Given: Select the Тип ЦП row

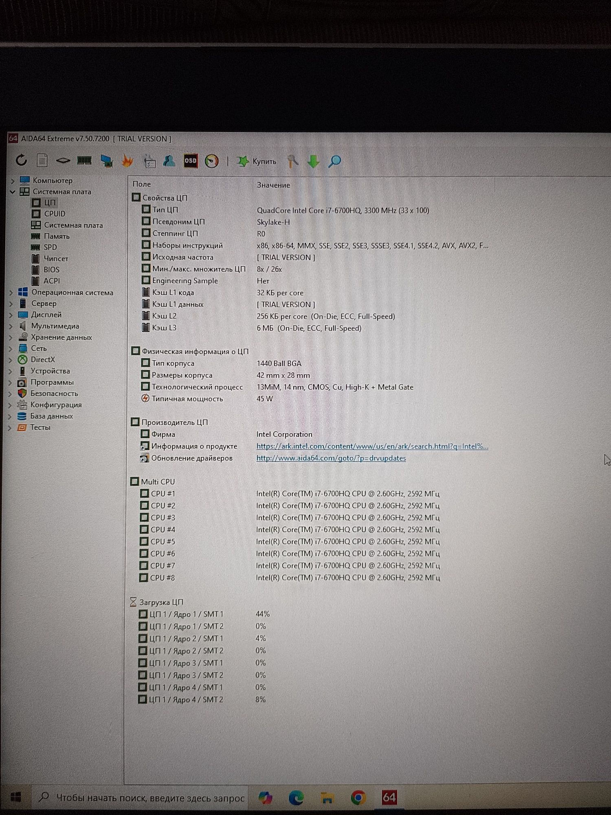Looking at the screenshot, I should (x=285, y=210).
